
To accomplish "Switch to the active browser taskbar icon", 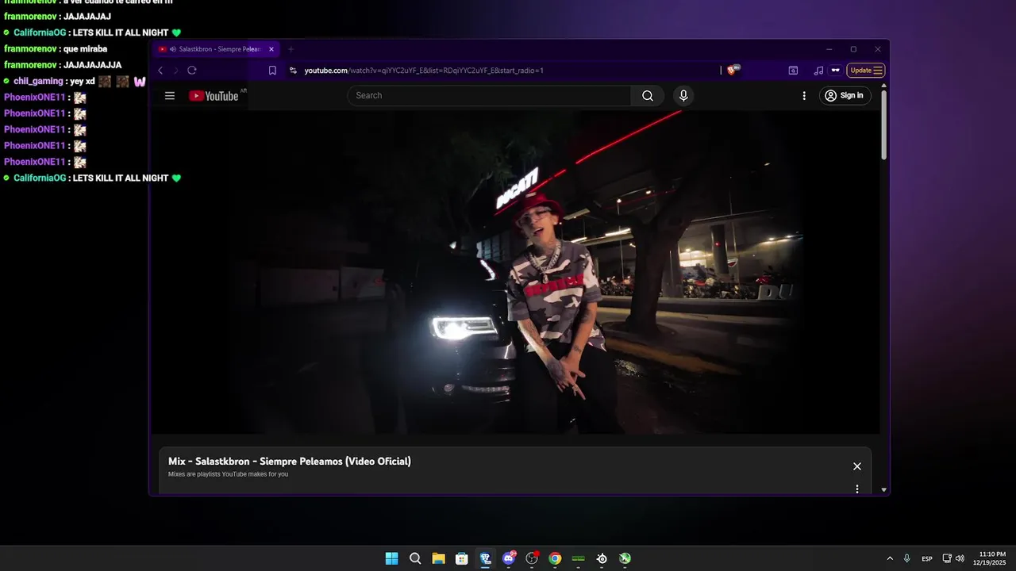I will pos(485,558).
